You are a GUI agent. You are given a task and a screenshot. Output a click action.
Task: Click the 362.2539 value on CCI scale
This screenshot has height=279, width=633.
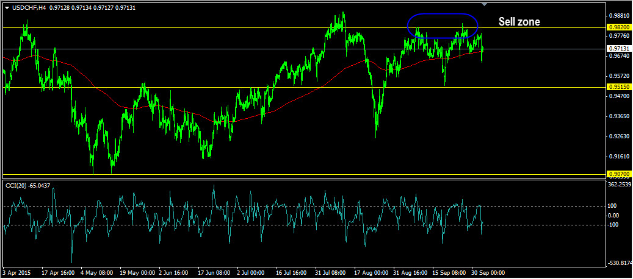(x=620, y=184)
